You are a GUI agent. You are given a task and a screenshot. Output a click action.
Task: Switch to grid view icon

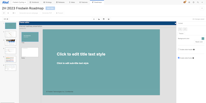point(8,13)
